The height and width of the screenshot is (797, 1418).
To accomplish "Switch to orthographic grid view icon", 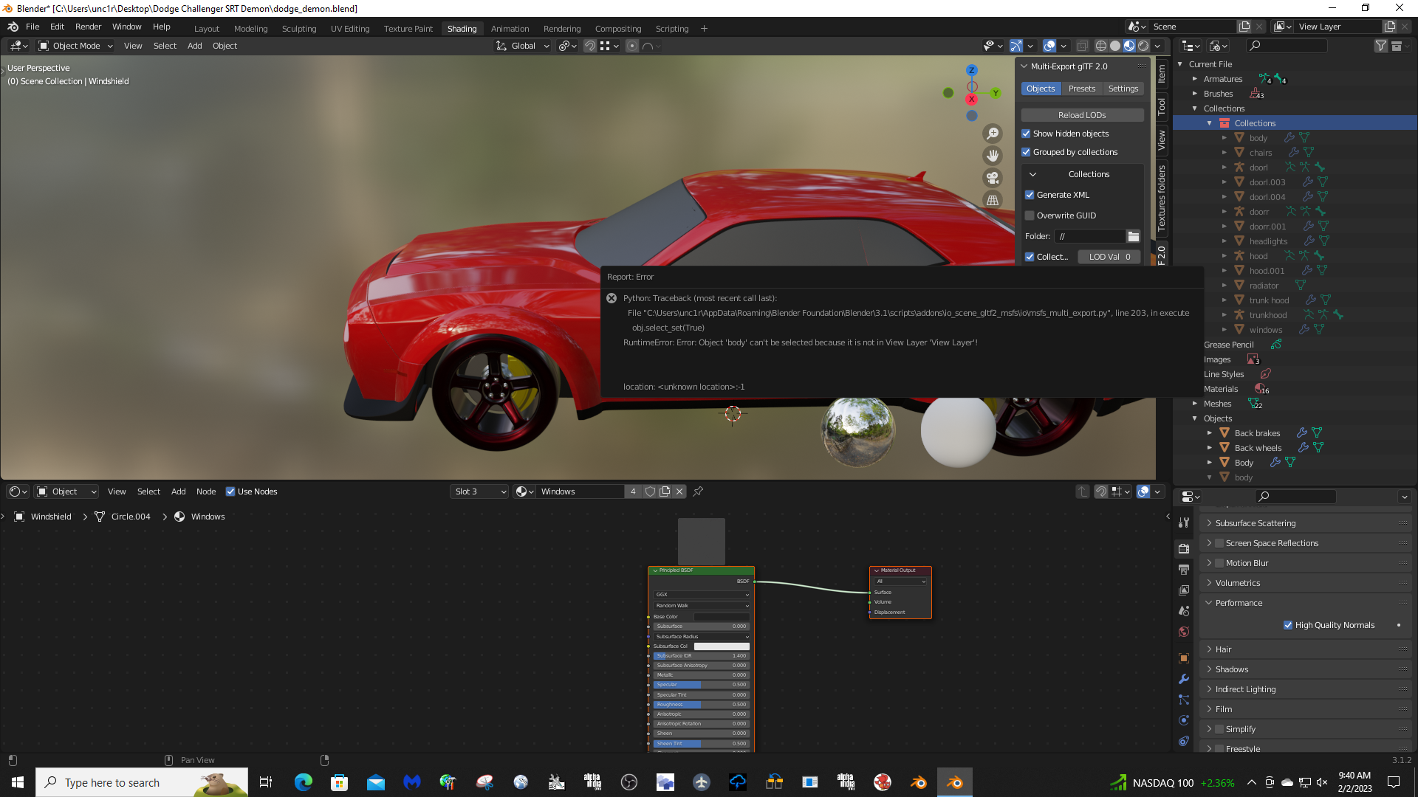I will pos(993,200).
